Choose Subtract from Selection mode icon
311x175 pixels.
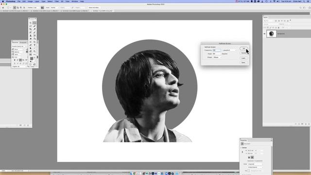pyautogui.click(x=21, y=8)
